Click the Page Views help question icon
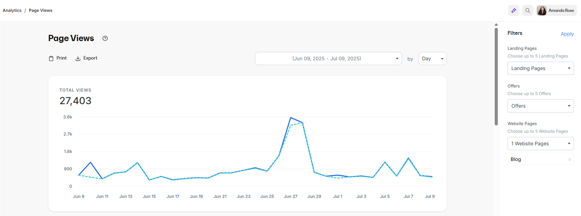Screen dimensions: 581x216 [105, 38]
